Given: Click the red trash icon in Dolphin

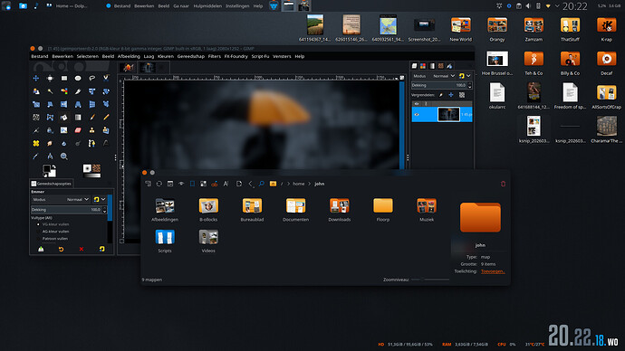Looking at the screenshot, I should click(503, 184).
